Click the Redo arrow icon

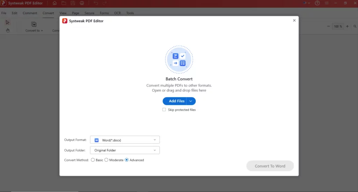(105, 3)
